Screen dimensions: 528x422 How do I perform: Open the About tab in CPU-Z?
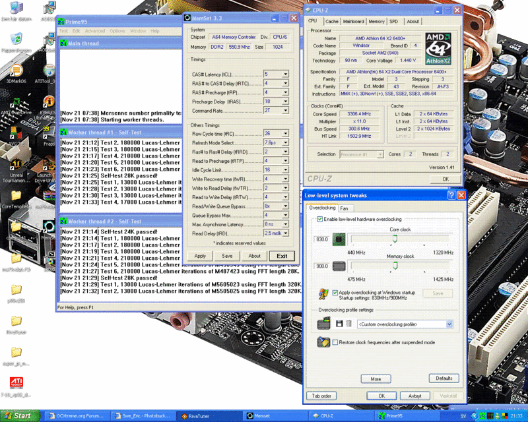click(412, 21)
